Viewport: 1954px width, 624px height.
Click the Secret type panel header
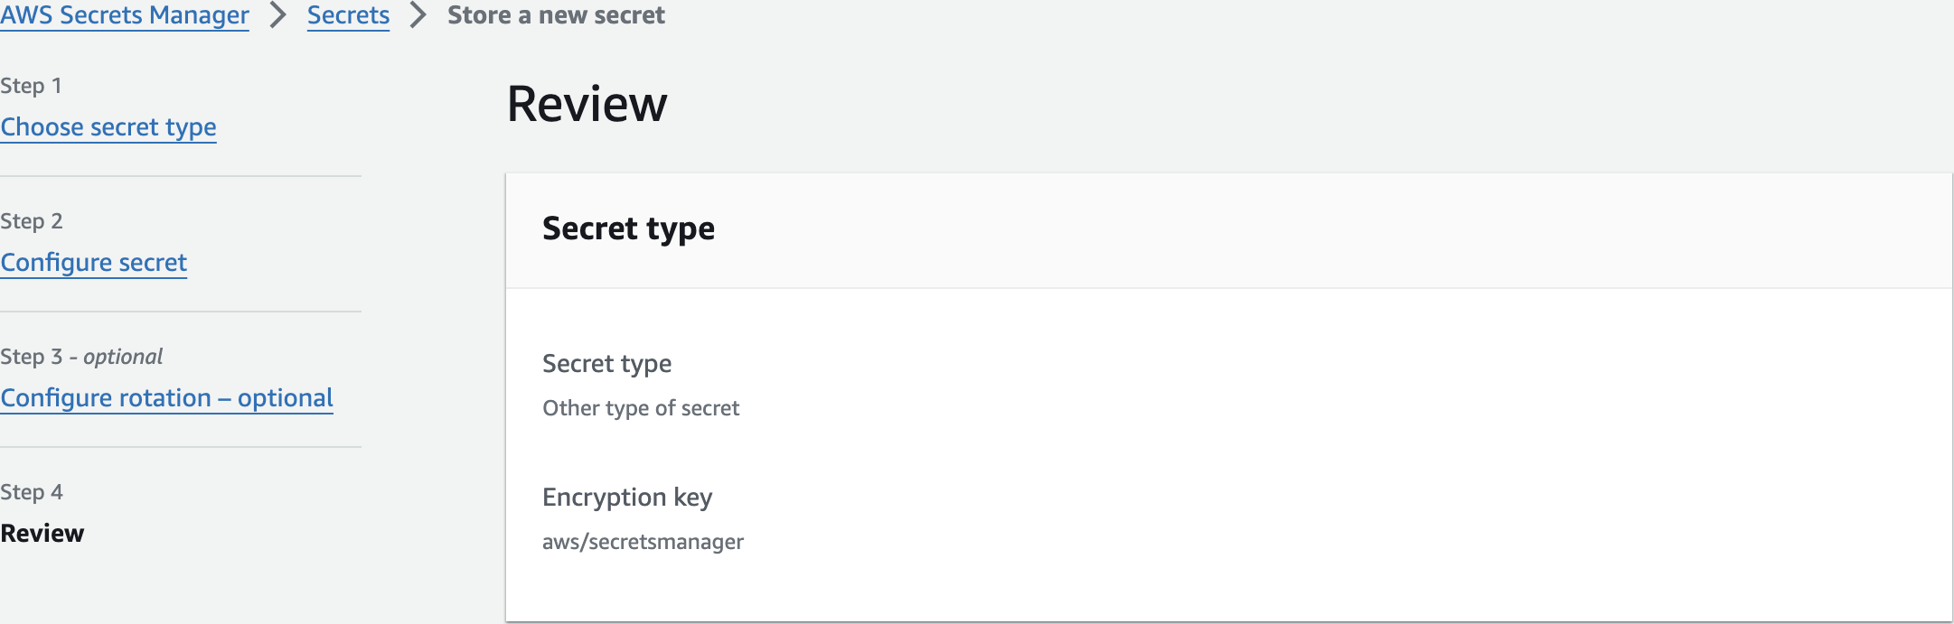[628, 229]
